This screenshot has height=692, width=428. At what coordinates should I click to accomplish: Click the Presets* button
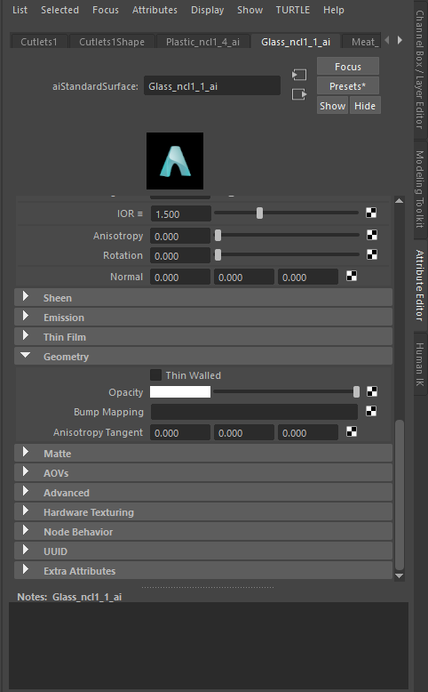tap(348, 86)
